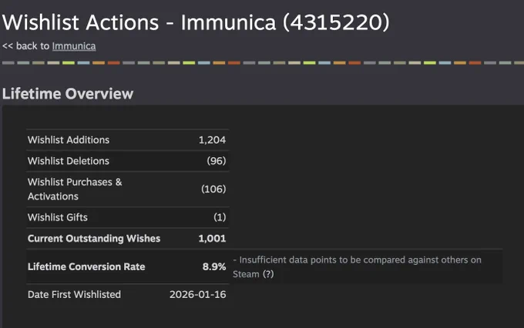Click the (1) gifts value
Screen dimensions: 524x328
(x=220, y=217)
